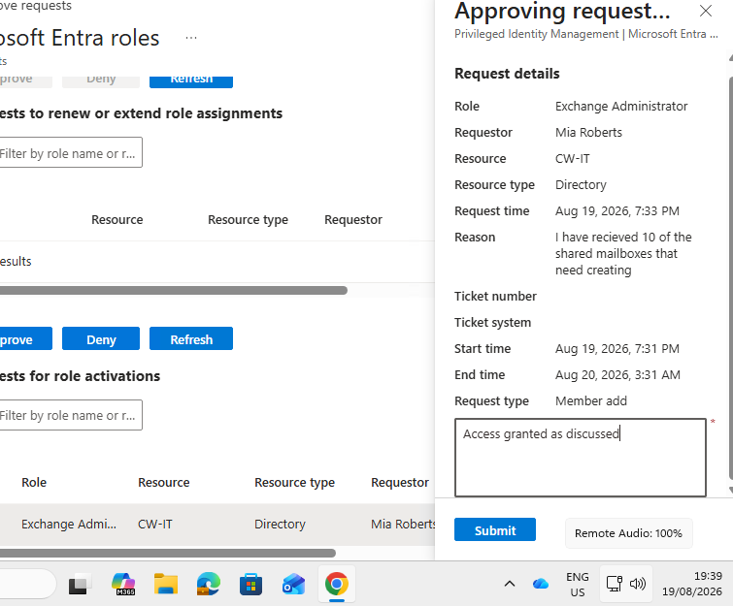Screen dimensions: 733x606
Task: Open Microsoft Edge from the taskbar
Action: tap(209, 584)
